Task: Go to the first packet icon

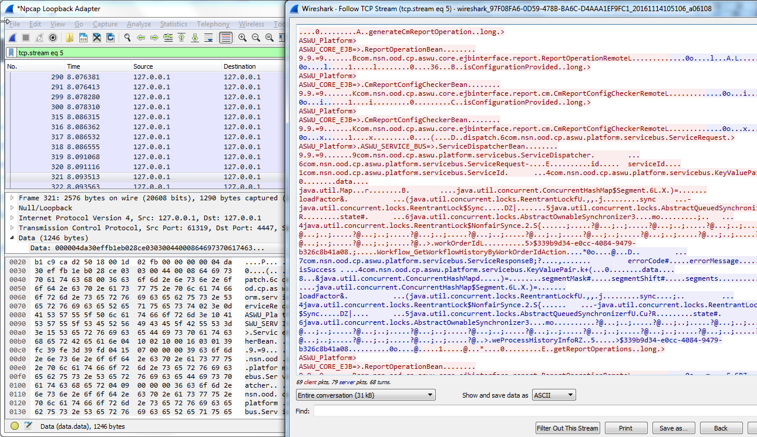Action: [181, 38]
